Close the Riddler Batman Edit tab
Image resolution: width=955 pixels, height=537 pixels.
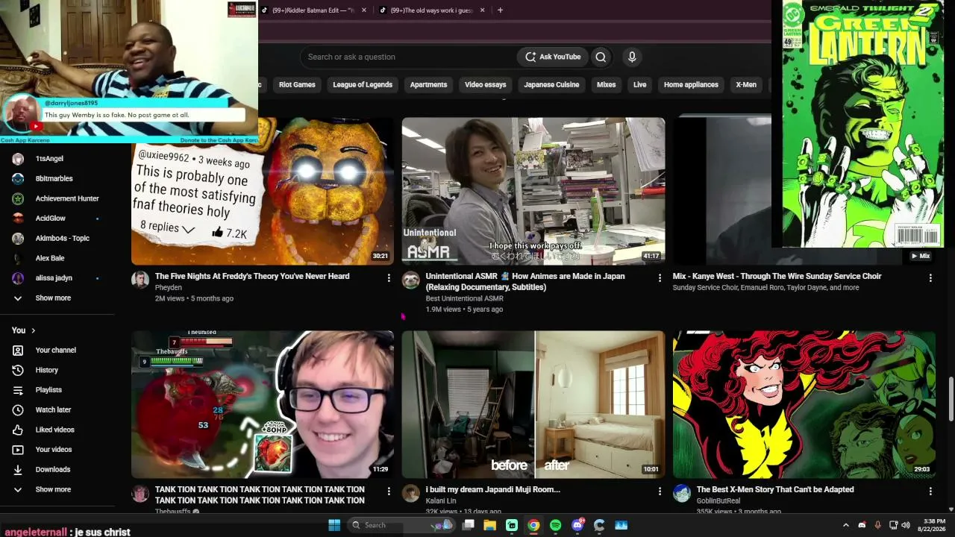pyautogui.click(x=364, y=10)
